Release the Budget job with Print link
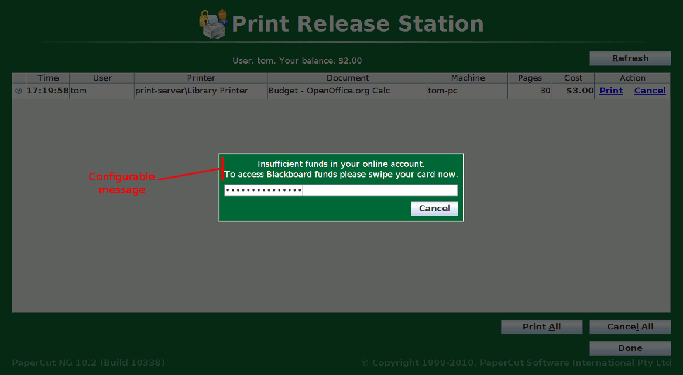This screenshot has height=375, width=683. click(x=611, y=91)
